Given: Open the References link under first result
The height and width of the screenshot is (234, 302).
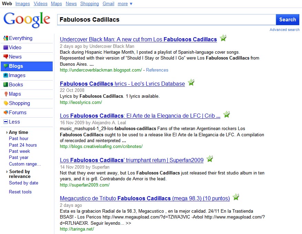Looking at the screenshot, I should (x=157, y=70).
